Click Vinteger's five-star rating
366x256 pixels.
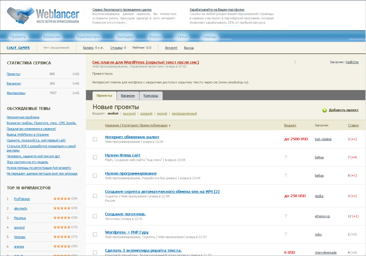click(62, 237)
